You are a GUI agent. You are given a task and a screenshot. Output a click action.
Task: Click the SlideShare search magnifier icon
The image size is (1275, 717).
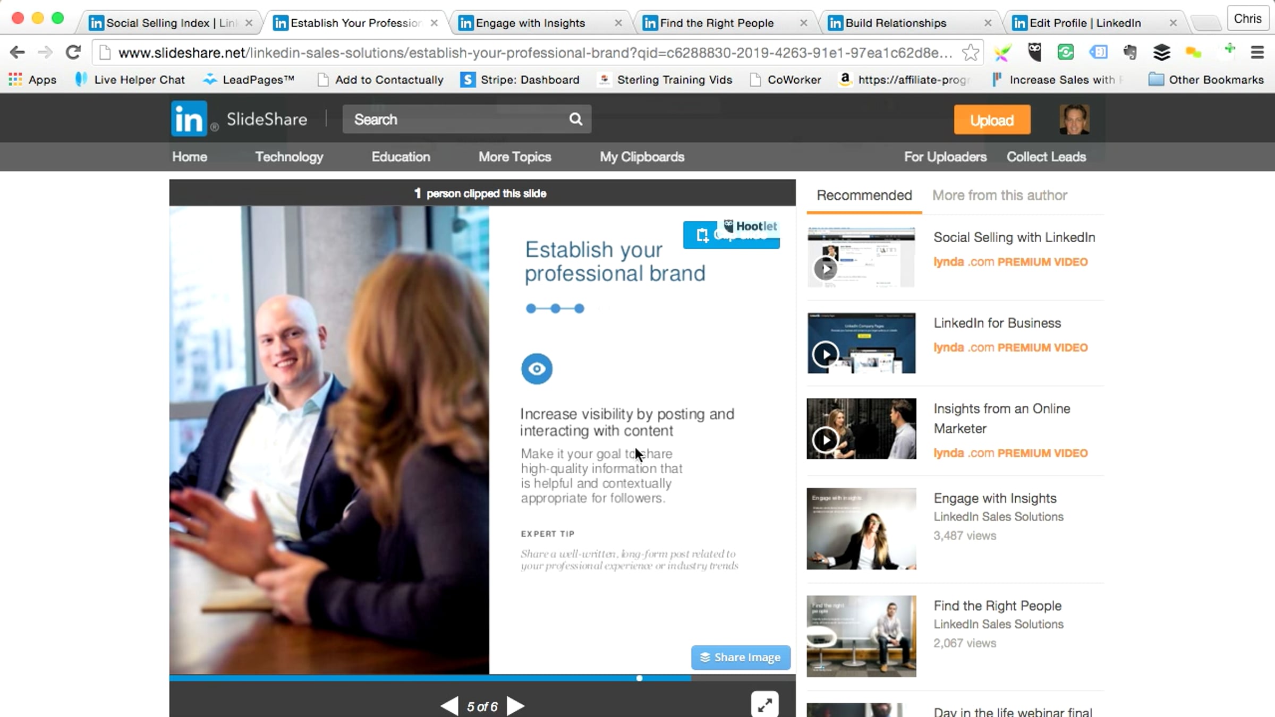coord(575,119)
